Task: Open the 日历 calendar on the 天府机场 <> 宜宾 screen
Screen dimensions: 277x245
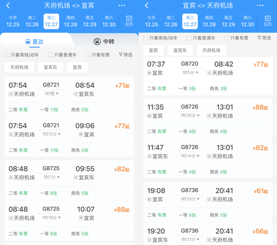Action: 129,21
